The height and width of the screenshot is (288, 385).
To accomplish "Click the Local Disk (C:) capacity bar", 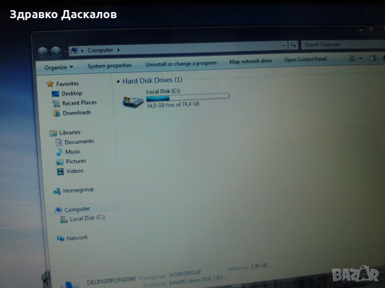I will 188,96.
